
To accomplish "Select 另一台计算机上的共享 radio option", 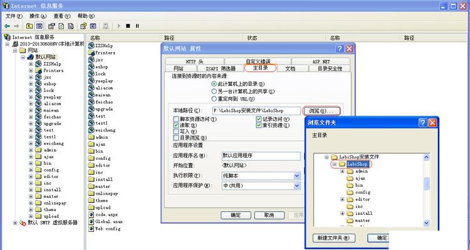I will pos(214,91).
